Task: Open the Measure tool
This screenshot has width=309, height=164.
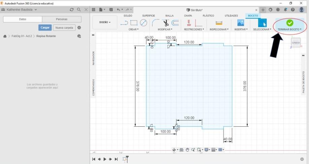Action: pos(219,23)
